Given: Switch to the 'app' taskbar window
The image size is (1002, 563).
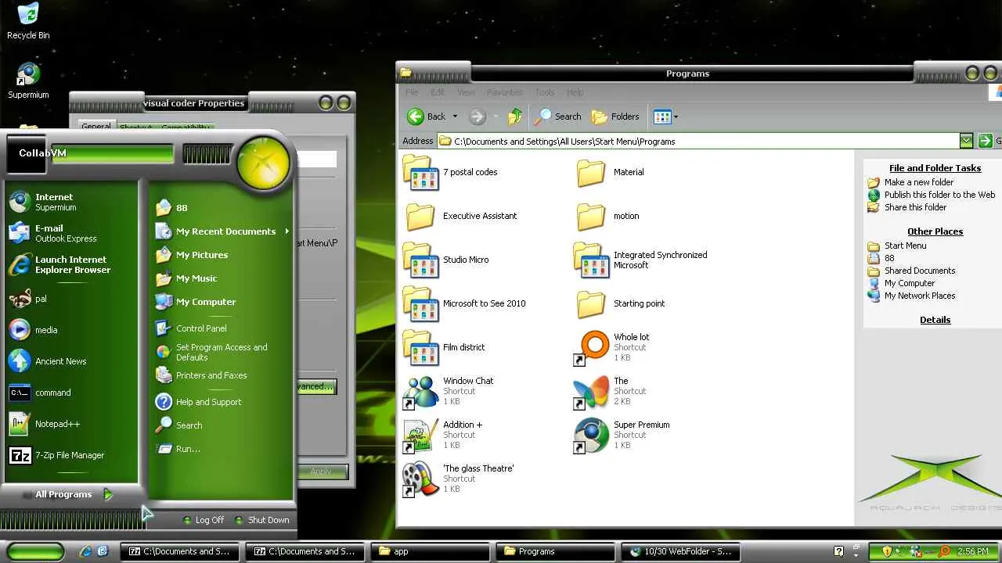Looking at the screenshot, I should pos(429,551).
